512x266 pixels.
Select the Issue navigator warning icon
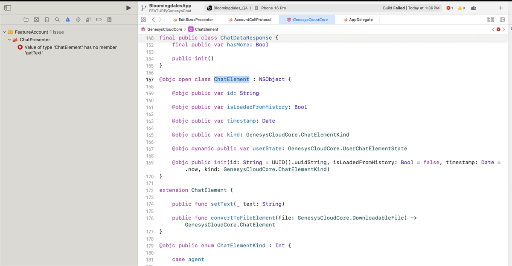pyautogui.click(x=67, y=20)
